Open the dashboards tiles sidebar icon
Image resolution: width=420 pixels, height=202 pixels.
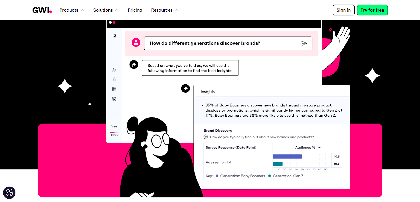click(x=114, y=99)
